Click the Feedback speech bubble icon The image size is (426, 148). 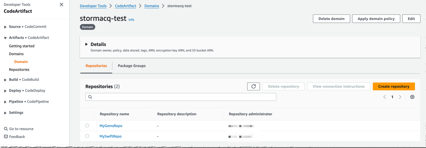pos(6,137)
